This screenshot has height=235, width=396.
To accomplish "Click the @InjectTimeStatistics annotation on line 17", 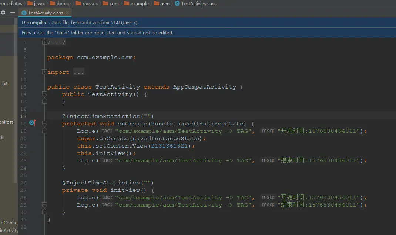I will 108,116.
